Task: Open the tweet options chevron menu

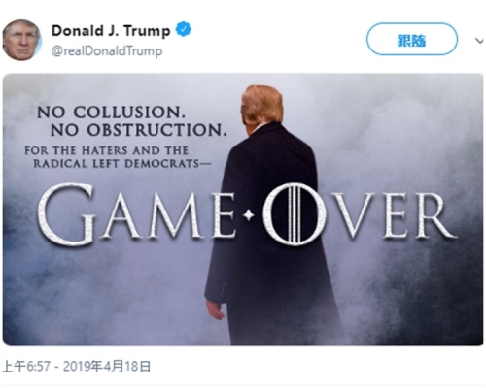Action: pos(479,41)
